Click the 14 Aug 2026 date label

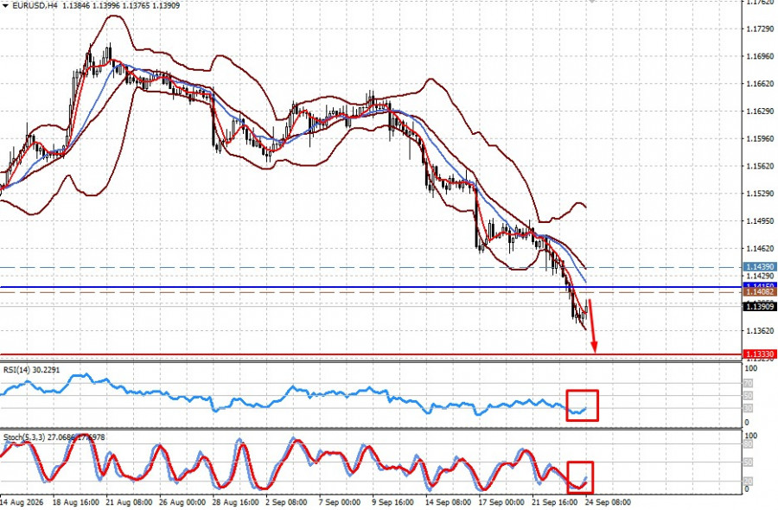tap(22, 502)
